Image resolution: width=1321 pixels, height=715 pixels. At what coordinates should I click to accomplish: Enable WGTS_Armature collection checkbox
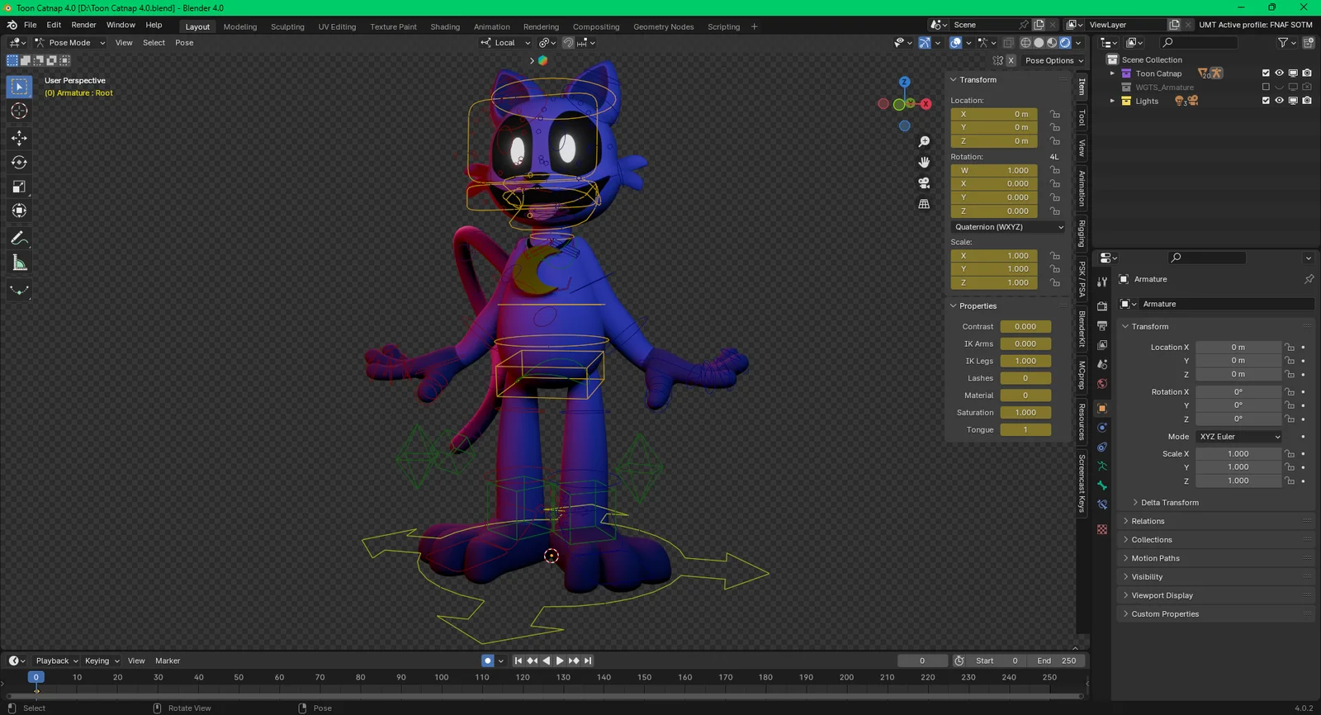coord(1266,87)
